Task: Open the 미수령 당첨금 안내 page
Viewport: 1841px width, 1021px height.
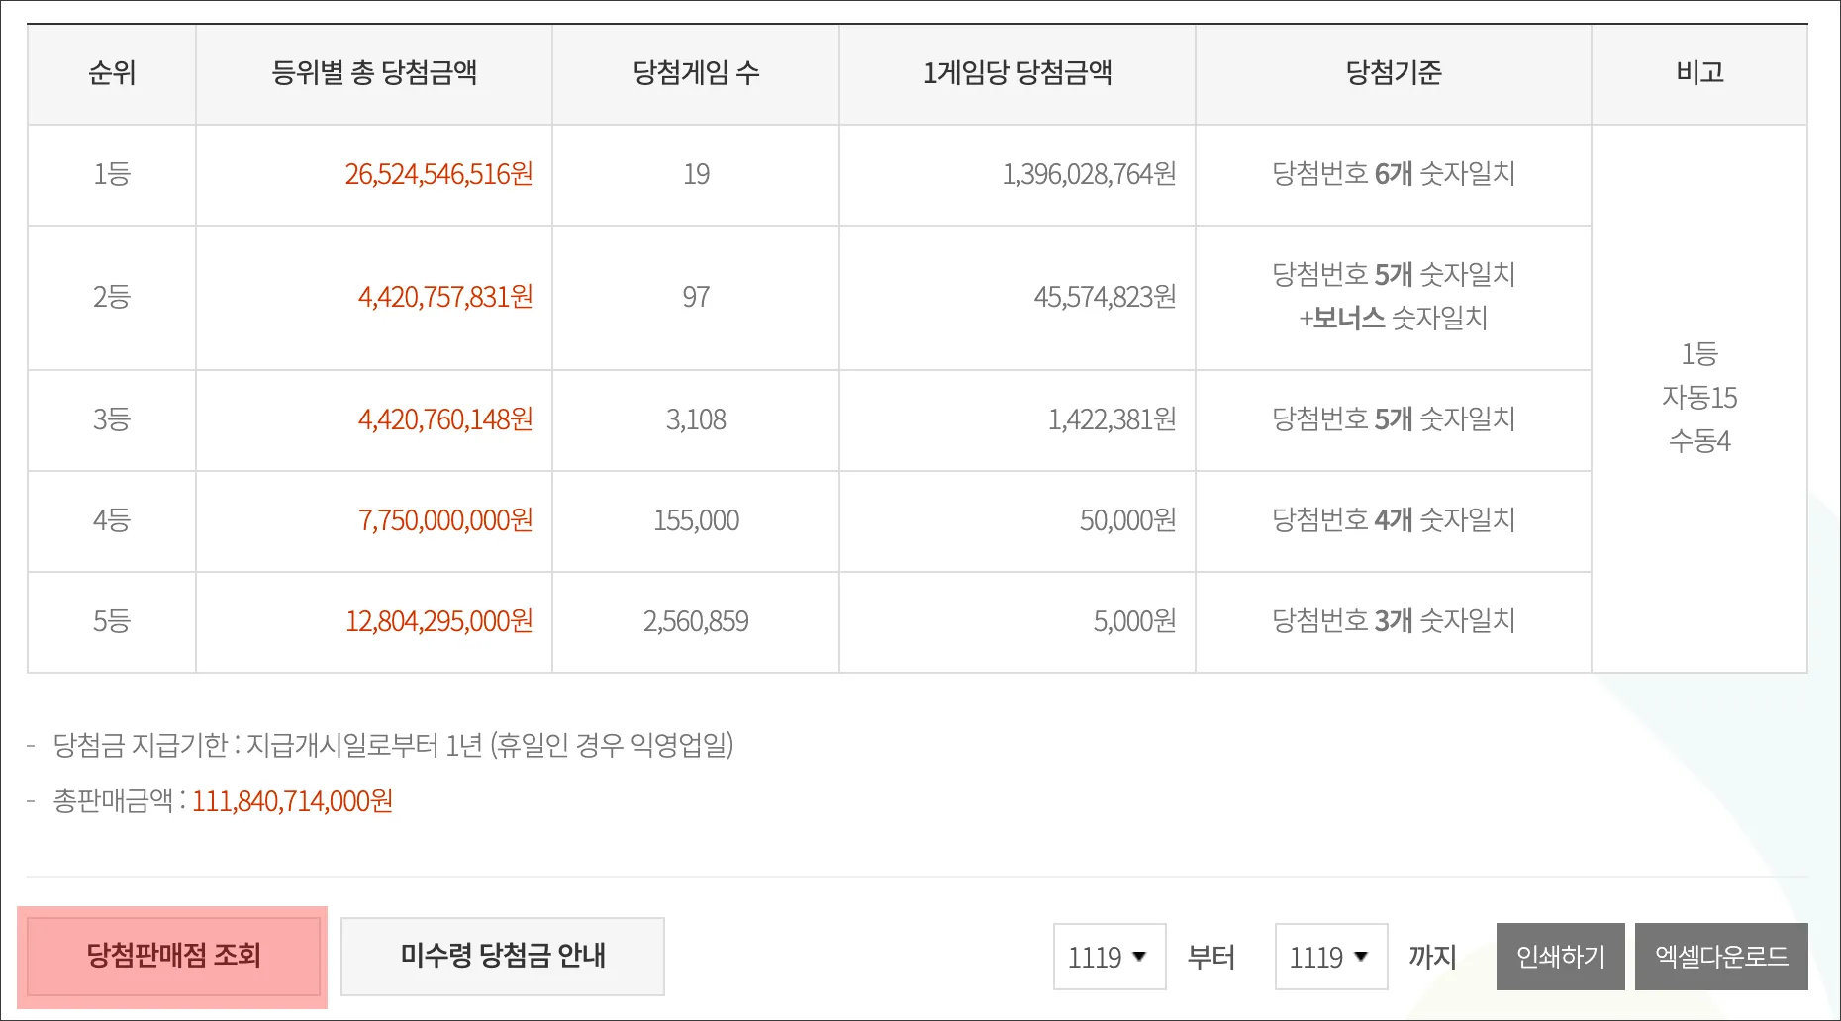Action: (x=502, y=956)
